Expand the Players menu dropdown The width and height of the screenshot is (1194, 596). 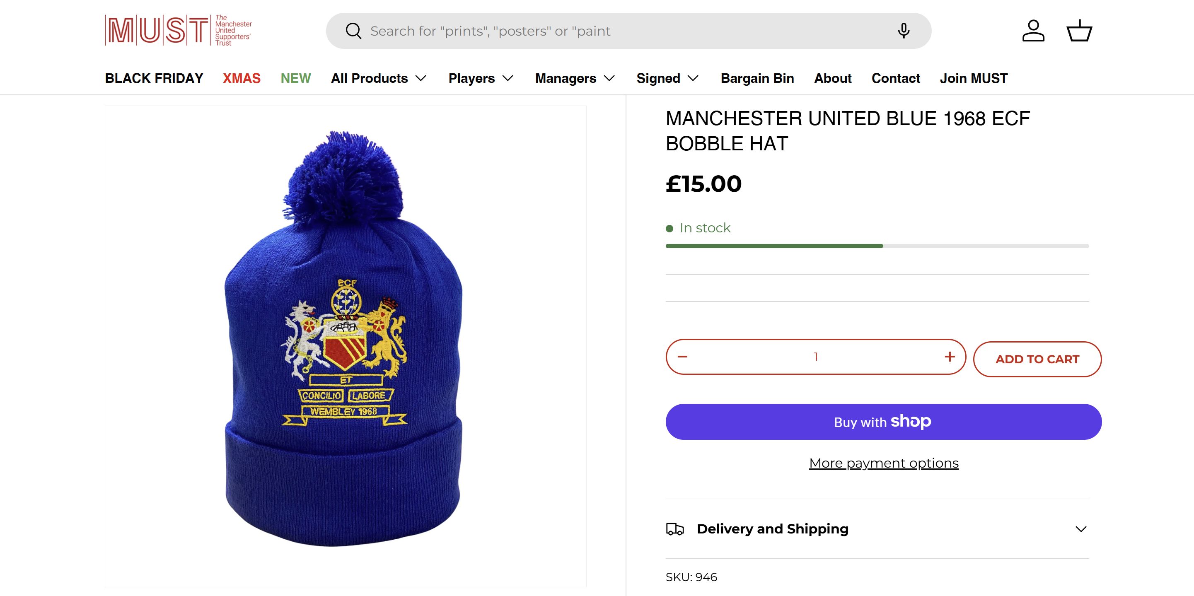(481, 78)
